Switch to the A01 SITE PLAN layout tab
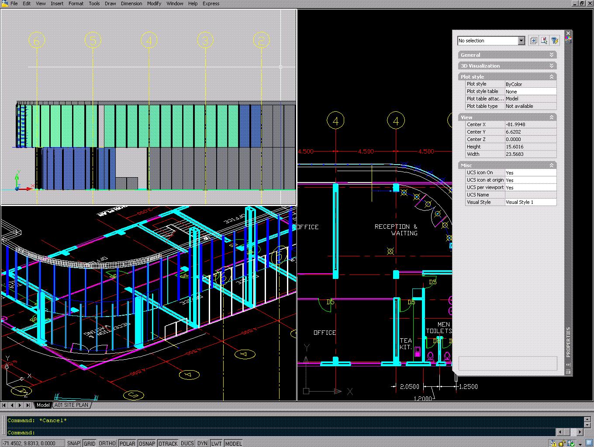The height and width of the screenshot is (447, 594). coord(71,405)
